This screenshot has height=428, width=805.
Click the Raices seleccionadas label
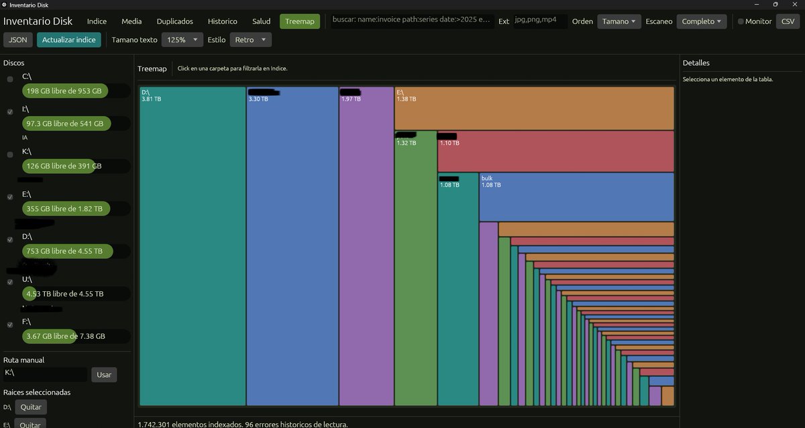tap(37, 392)
